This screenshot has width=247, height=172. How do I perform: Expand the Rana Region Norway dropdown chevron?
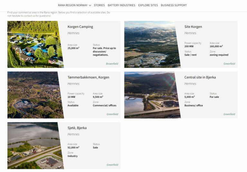coord(90,5)
